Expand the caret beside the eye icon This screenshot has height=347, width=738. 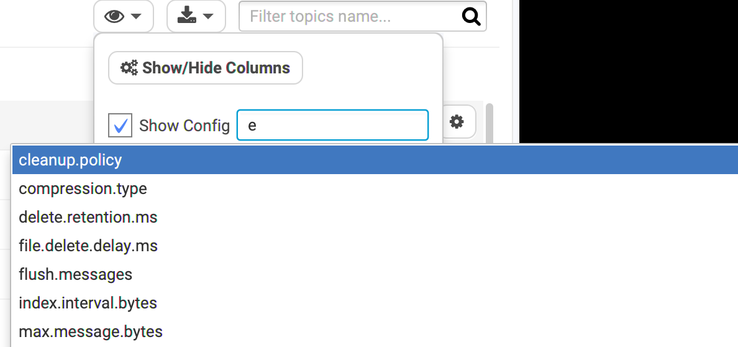click(x=136, y=17)
